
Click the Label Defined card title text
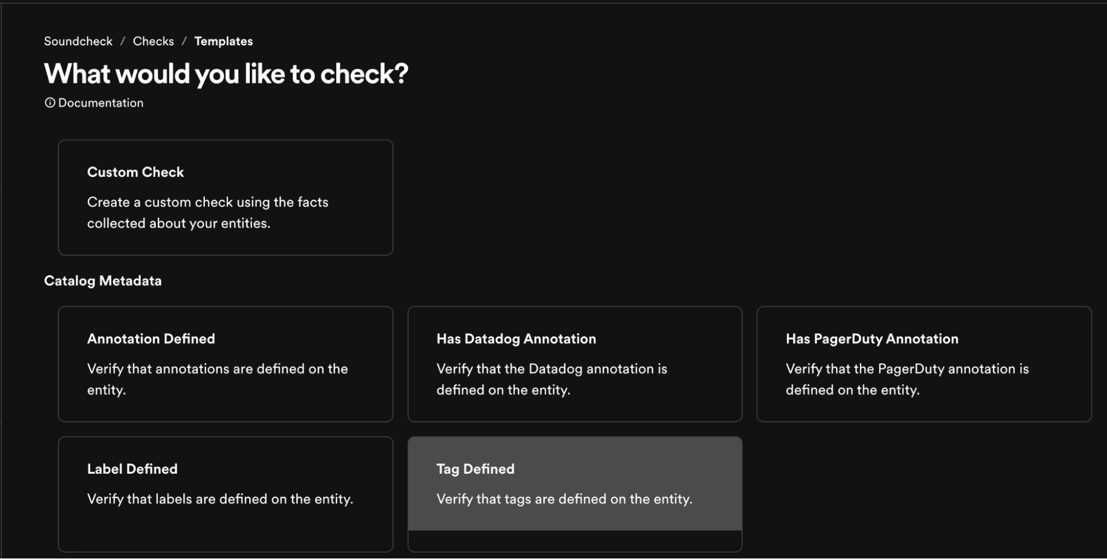click(132, 469)
